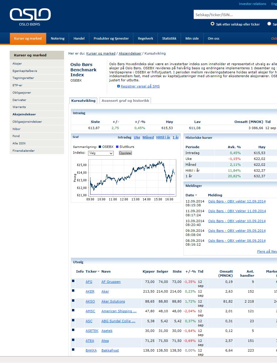This screenshot has height=363, width=277.
Task: Click the Kurser og marked breadcrumb link
Action: pos(101,53)
